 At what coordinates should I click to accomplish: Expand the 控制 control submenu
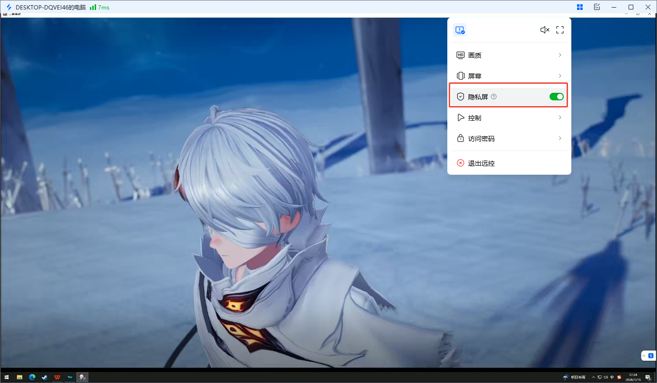(x=509, y=117)
